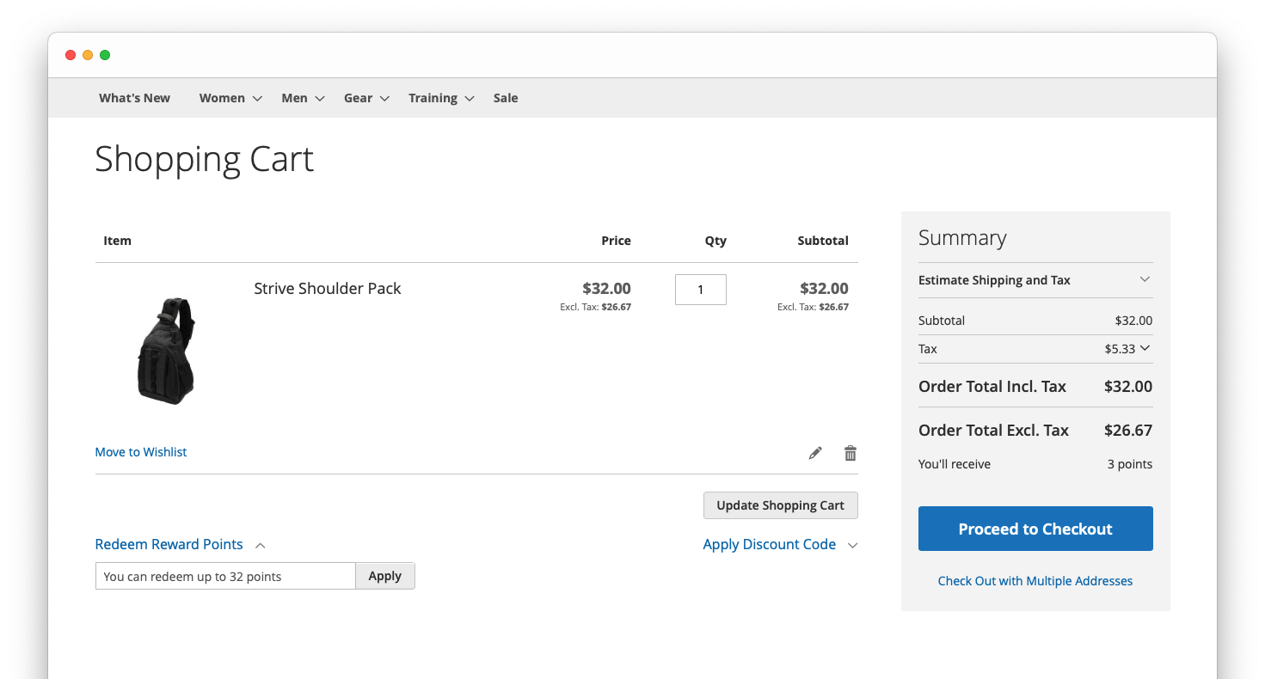This screenshot has height=679, width=1265.
Task: Click the quantity input field
Action: coord(700,289)
